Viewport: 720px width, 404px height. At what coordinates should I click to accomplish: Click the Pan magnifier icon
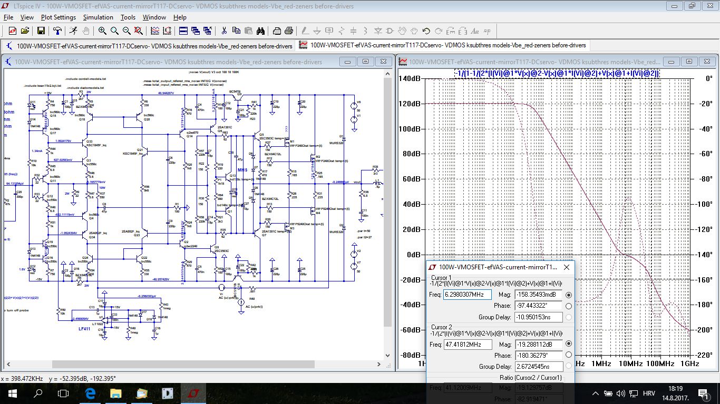click(x=114, y=31)
